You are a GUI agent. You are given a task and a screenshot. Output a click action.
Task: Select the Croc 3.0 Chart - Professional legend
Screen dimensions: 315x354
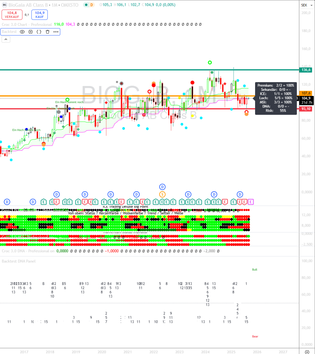click(27, 24)
